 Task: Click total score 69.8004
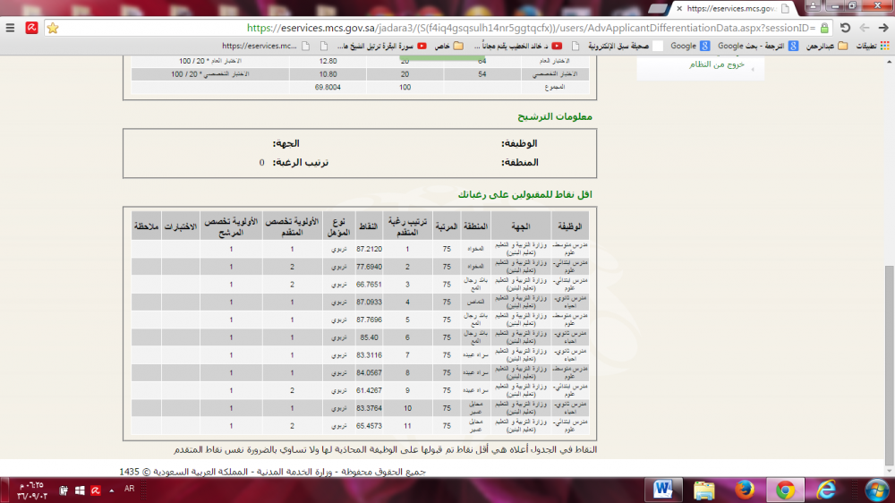tap(328, 88)
